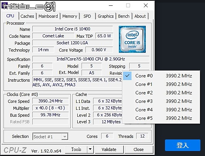Click the Stepping value '5'

pyautogui.click(x=139, y=66)
